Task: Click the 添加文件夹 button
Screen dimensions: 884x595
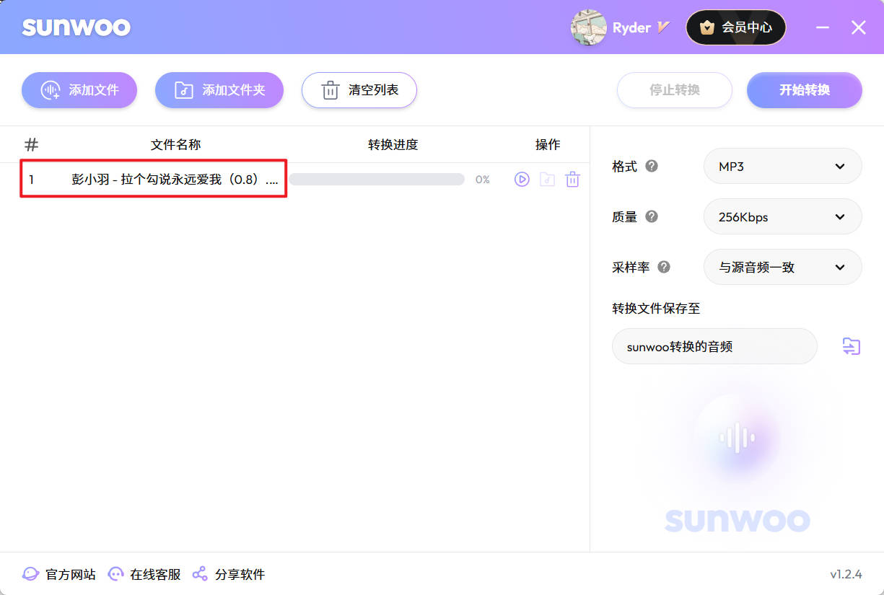Action: [x=219, y=90]
